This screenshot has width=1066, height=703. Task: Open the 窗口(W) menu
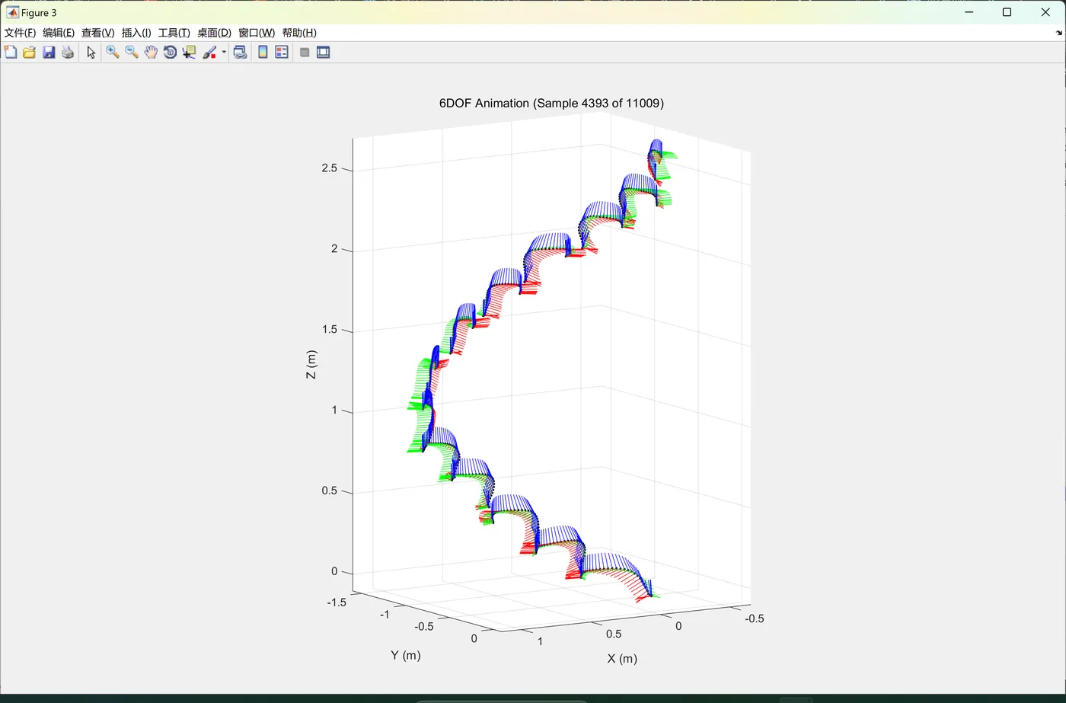pos(257,33)
